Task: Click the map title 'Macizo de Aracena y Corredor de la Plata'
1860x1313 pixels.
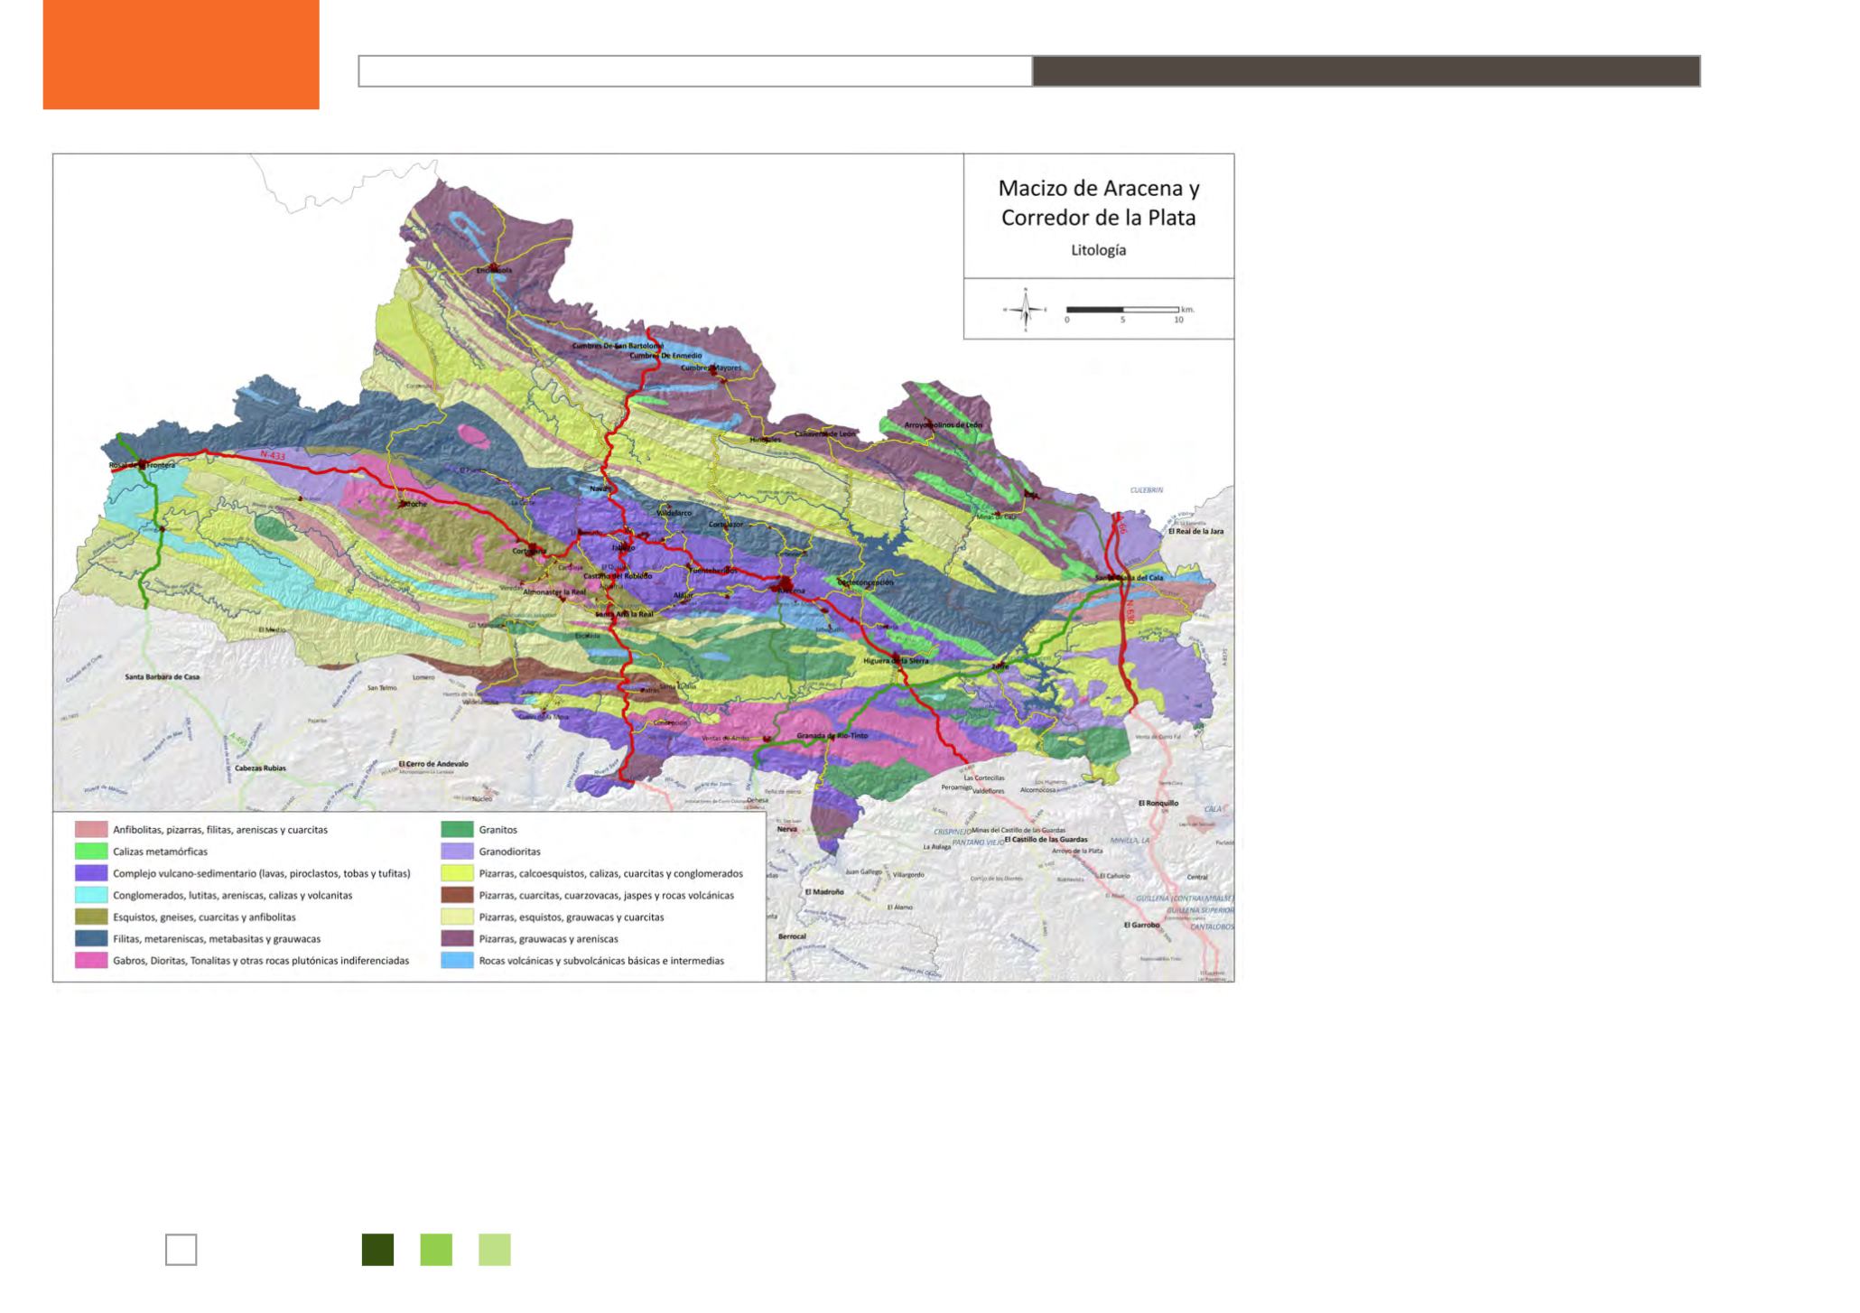Action: click(x=1099, y=202)
